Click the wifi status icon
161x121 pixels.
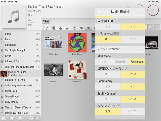[149, 2]
